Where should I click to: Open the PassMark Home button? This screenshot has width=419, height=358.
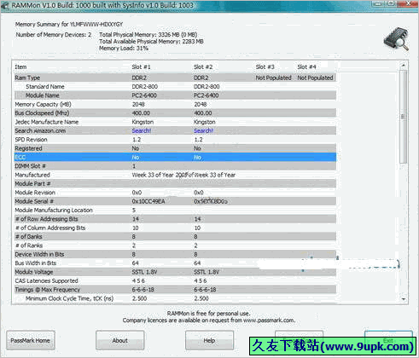point(31,340)
